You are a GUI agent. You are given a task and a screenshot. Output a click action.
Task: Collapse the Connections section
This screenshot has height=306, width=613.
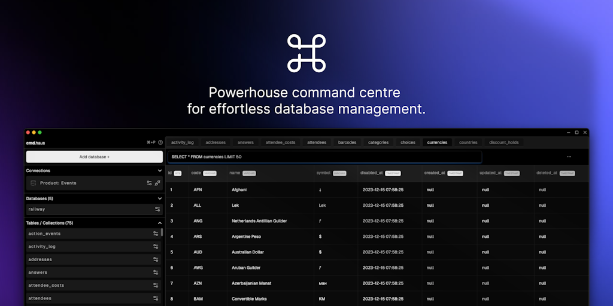tap(160, 171)
